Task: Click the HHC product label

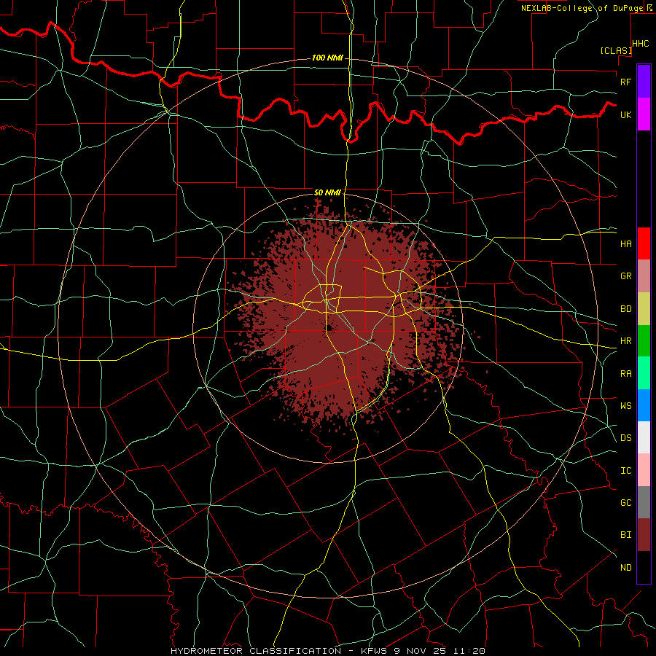Action: click(x=641, y=44)
